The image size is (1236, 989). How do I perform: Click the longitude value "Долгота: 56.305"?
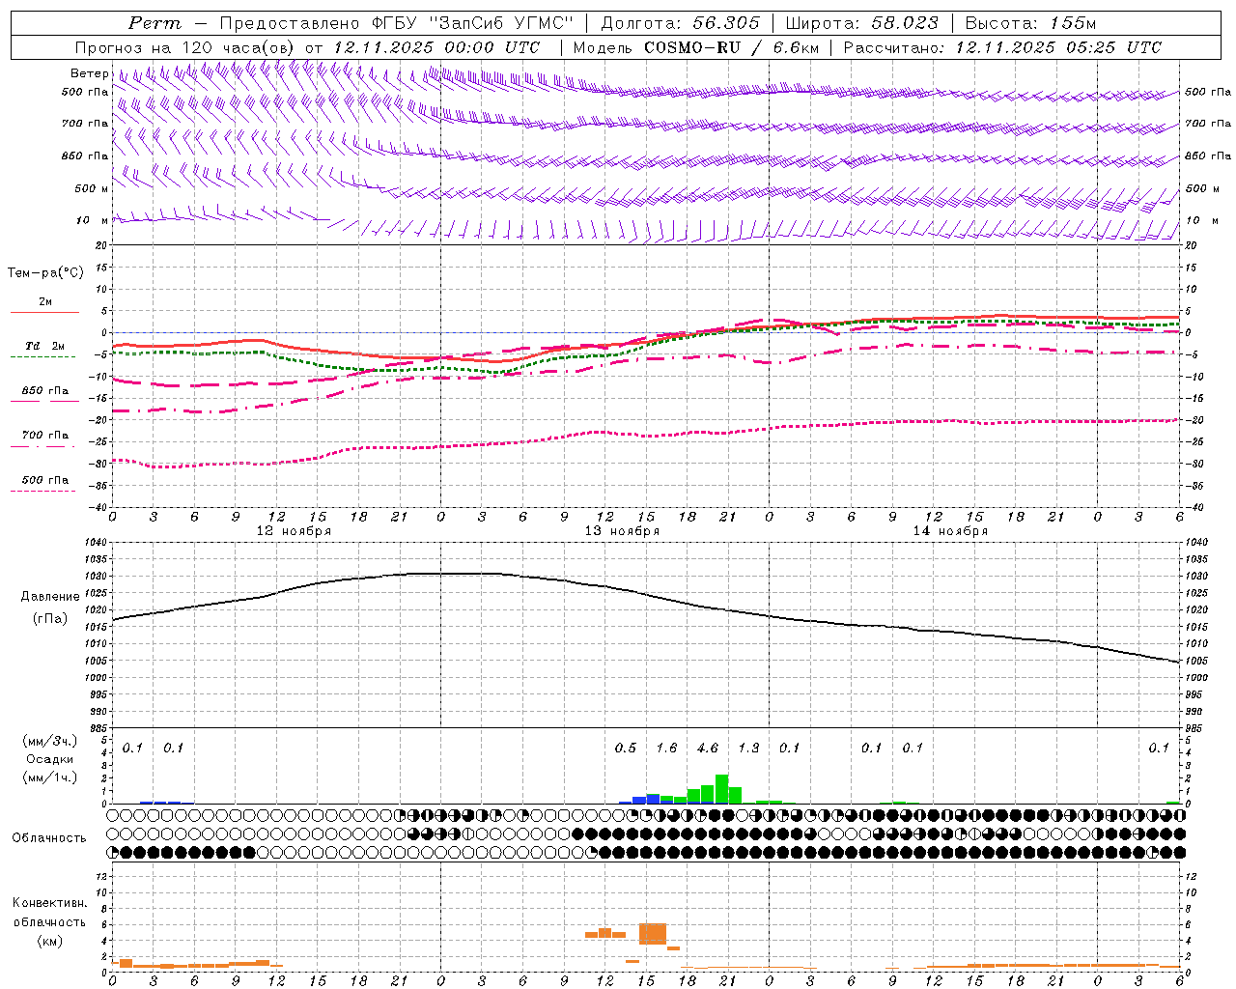point(681,23)
